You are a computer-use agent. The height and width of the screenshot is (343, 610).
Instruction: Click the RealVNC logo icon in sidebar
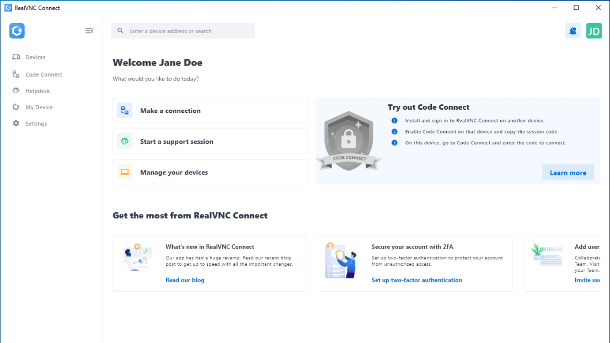[17, 31]
